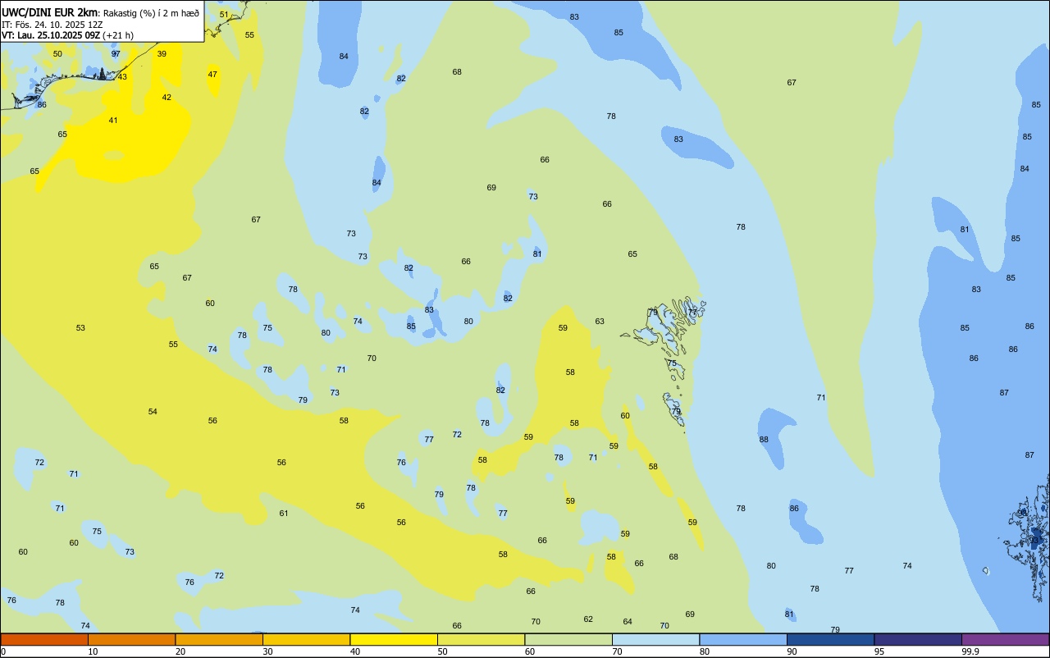Click the map value 41
Viewport: 1050px width, 658px height.
click(113, 121)
